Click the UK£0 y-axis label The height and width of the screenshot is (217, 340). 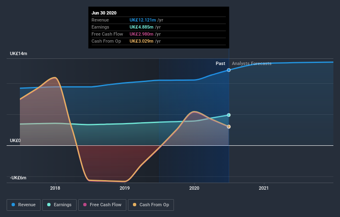pyautogui.click(x=15, y=140)
